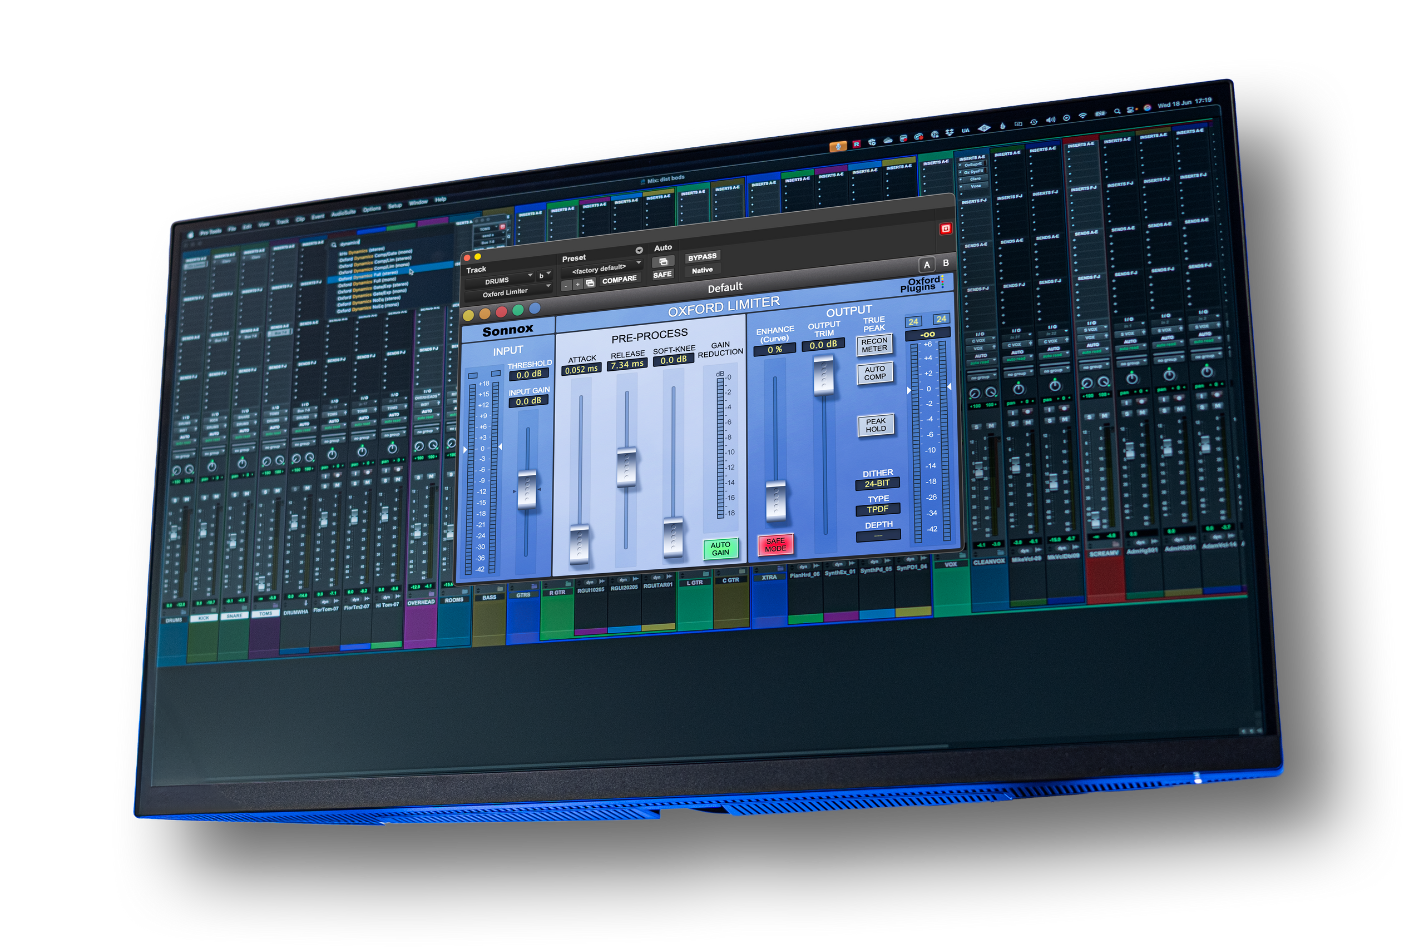Click the plus next-preset button
The image size is (1424, 949).
pyautogui.click(x=577, y=284)
